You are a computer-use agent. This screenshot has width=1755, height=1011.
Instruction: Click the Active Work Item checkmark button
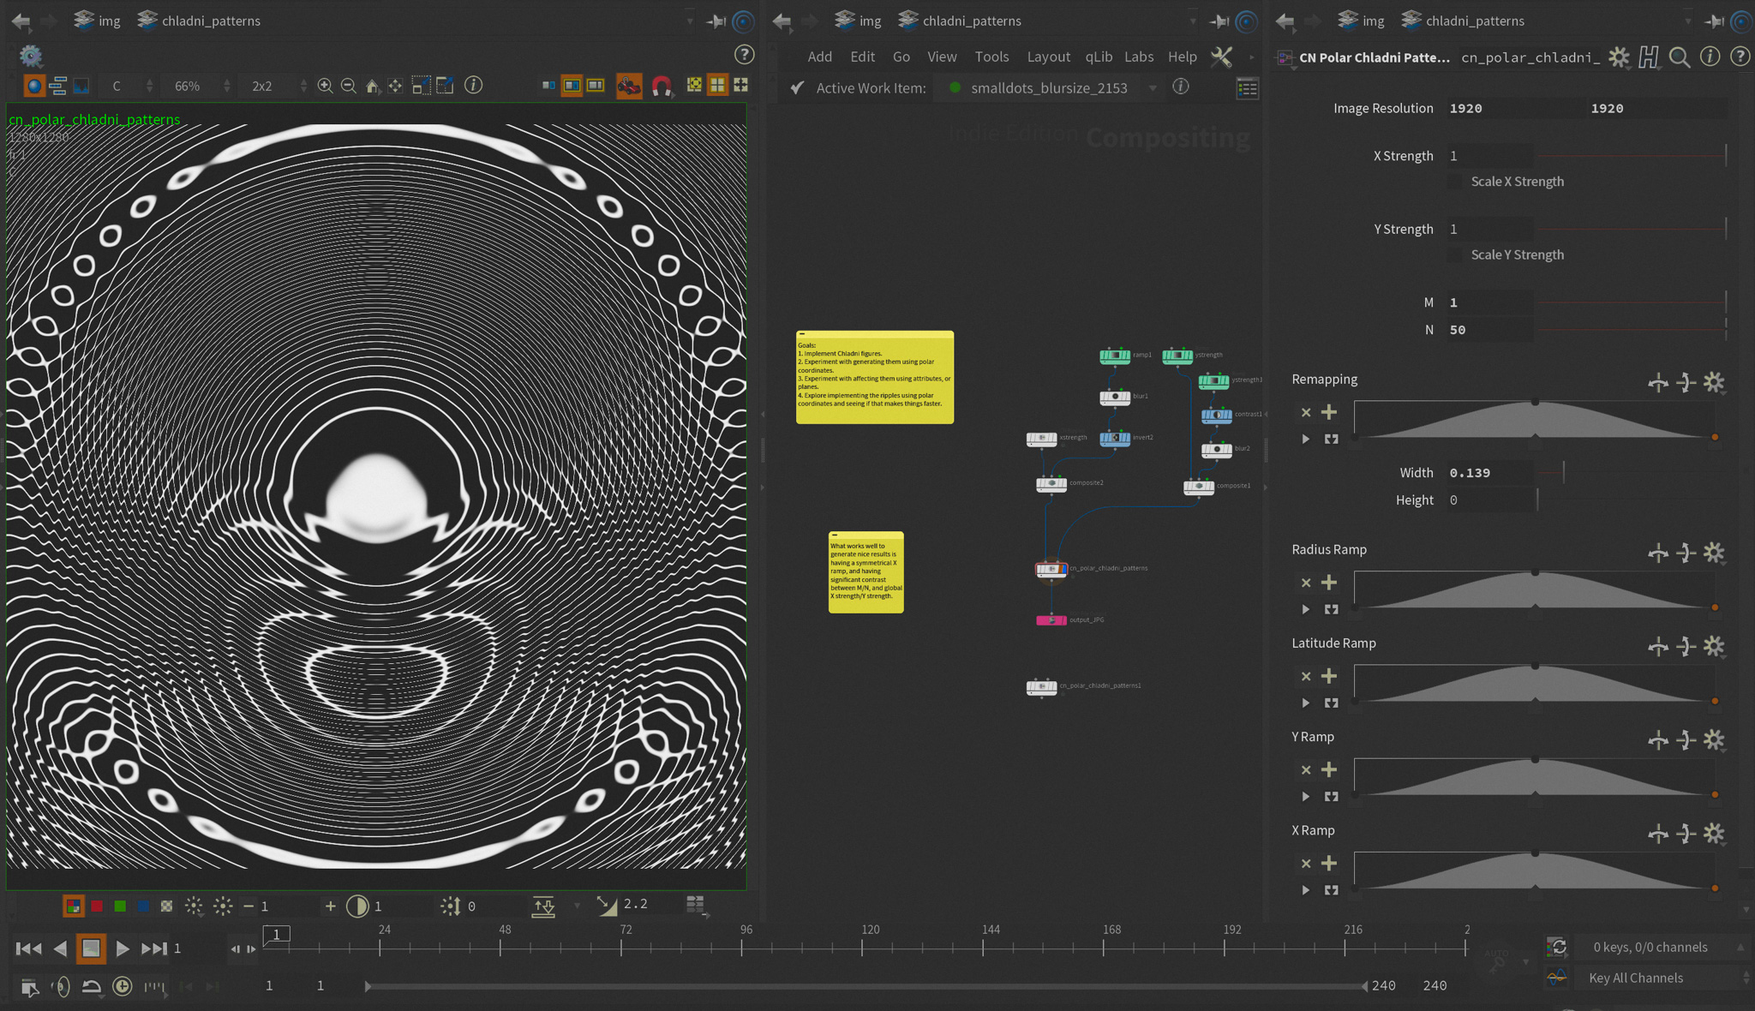(797, 87)
